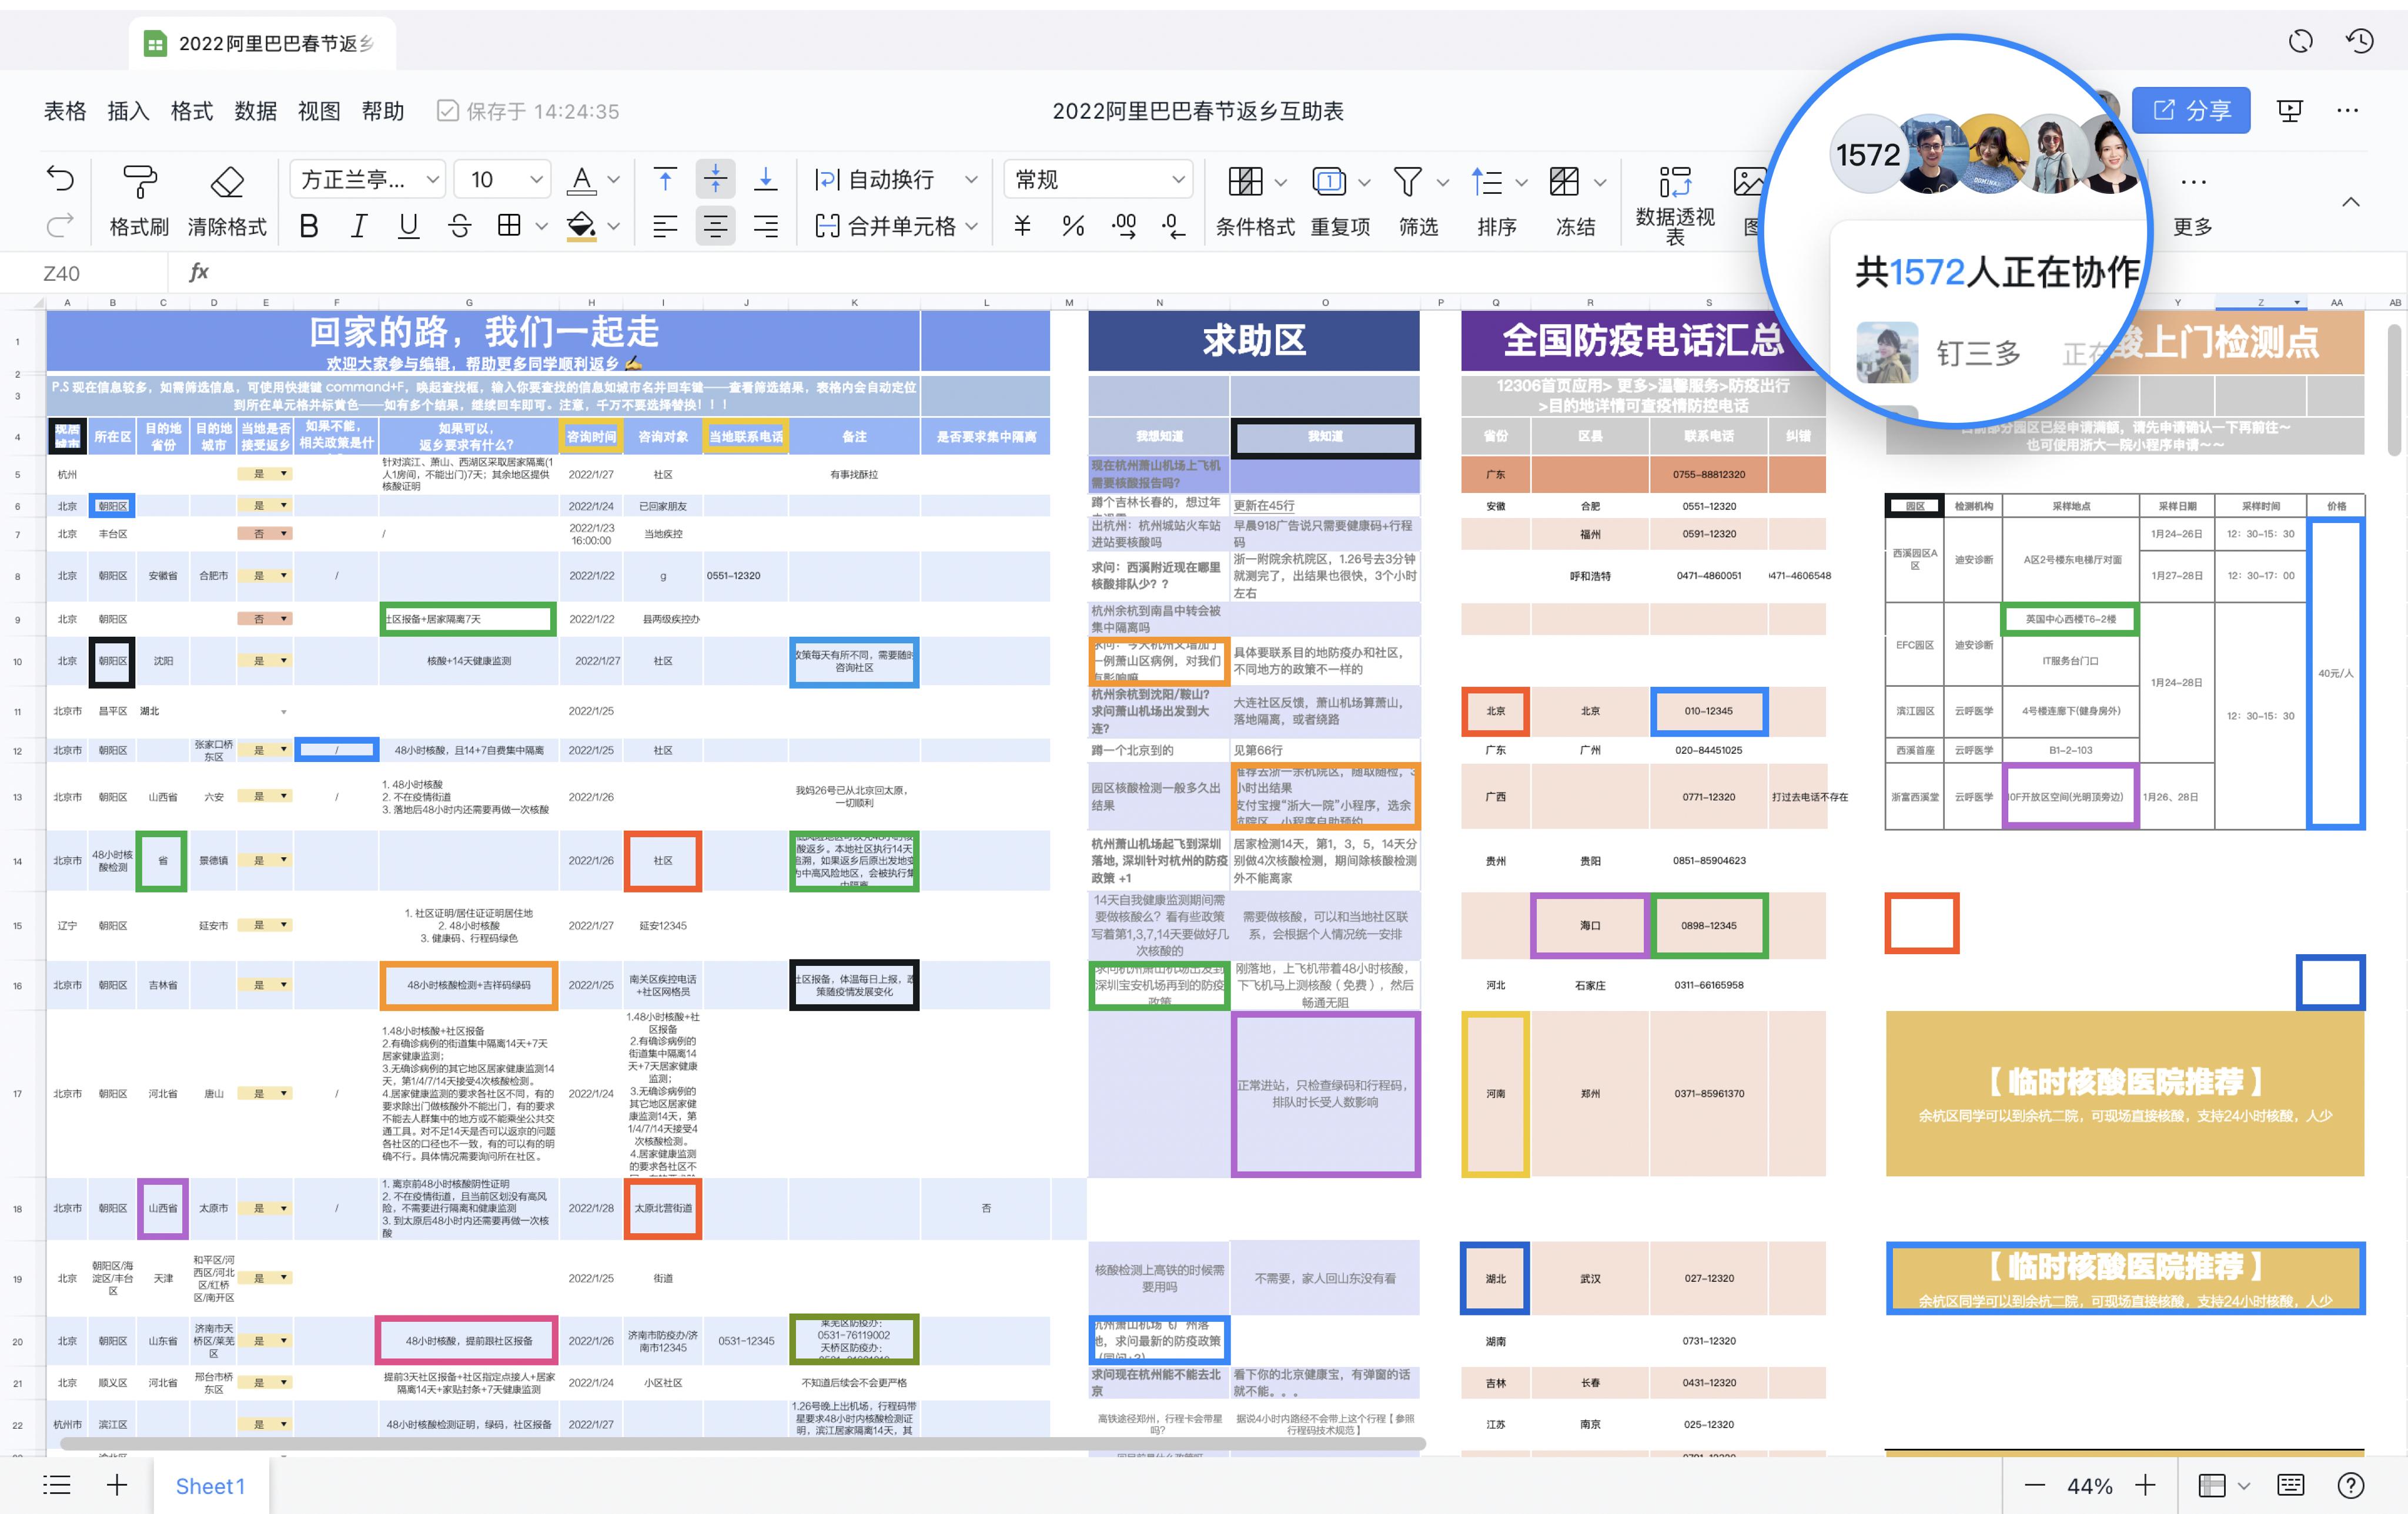Image resolution: width=2408 pixels, height=1514 pixels.
Task: Add a new sheet with plus
Action: 117,1485
